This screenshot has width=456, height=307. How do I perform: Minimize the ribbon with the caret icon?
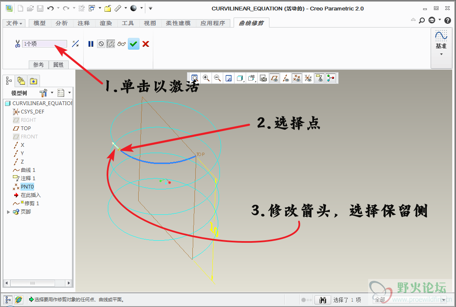413,20
